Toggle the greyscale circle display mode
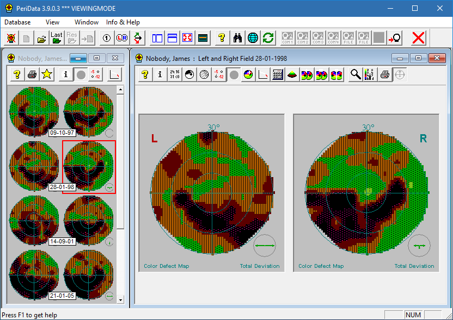This screenshot has height=320, width=453. (234, 75)
